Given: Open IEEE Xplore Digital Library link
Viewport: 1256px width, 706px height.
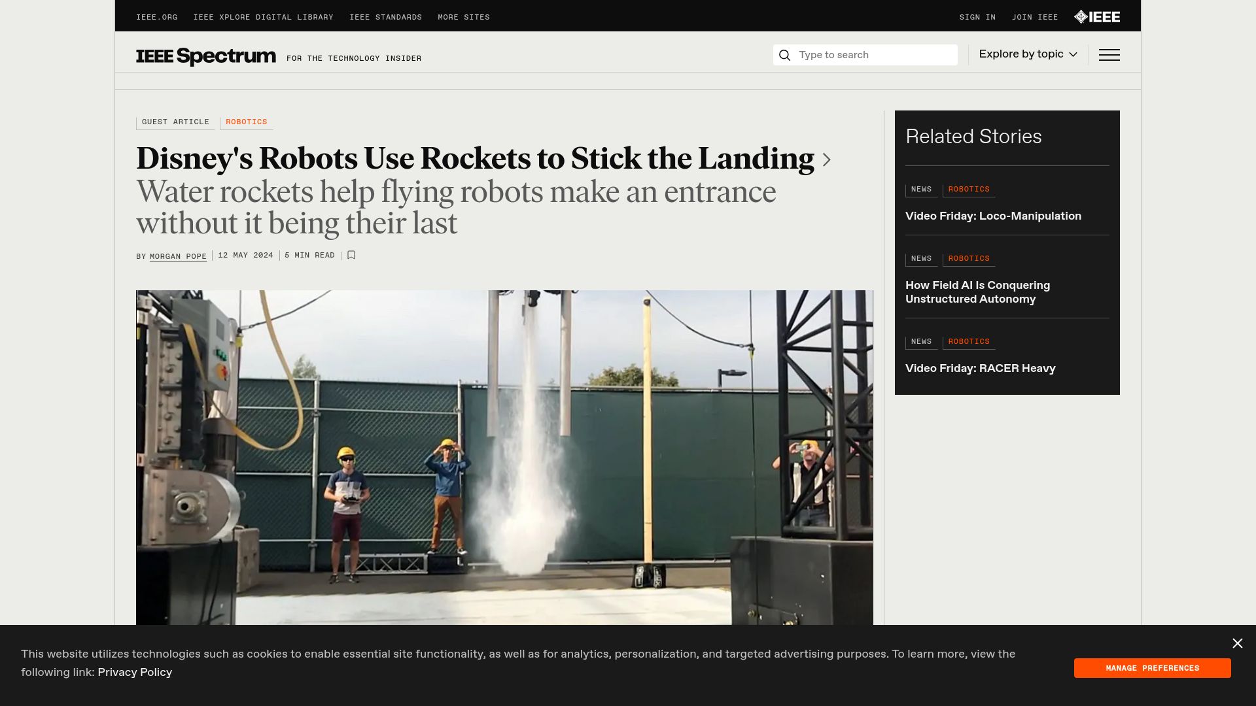Looking at the screenshot, I should (x=263, y=18).
